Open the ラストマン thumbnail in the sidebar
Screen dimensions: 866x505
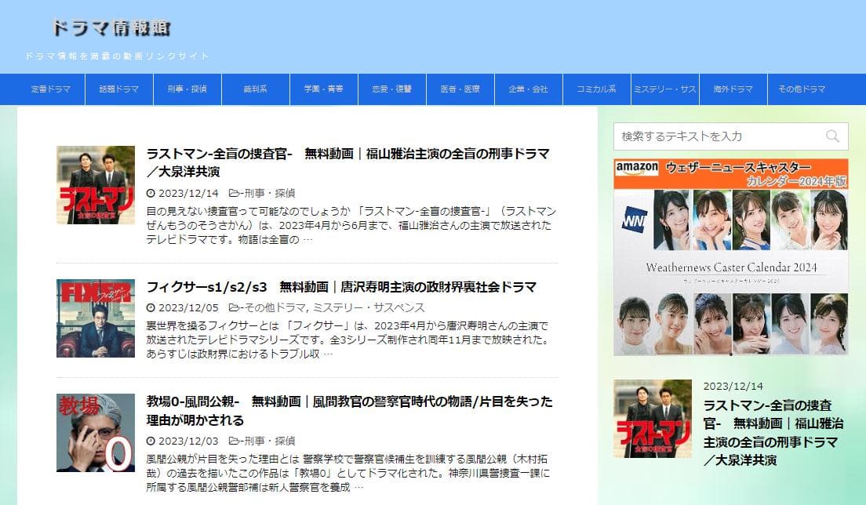coord(653,418)
